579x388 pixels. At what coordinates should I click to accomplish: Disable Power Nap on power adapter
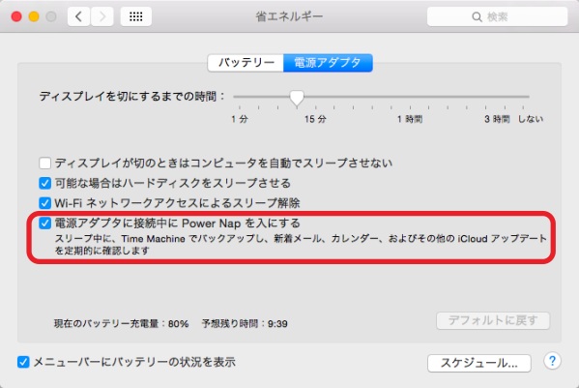coord(44,224)
